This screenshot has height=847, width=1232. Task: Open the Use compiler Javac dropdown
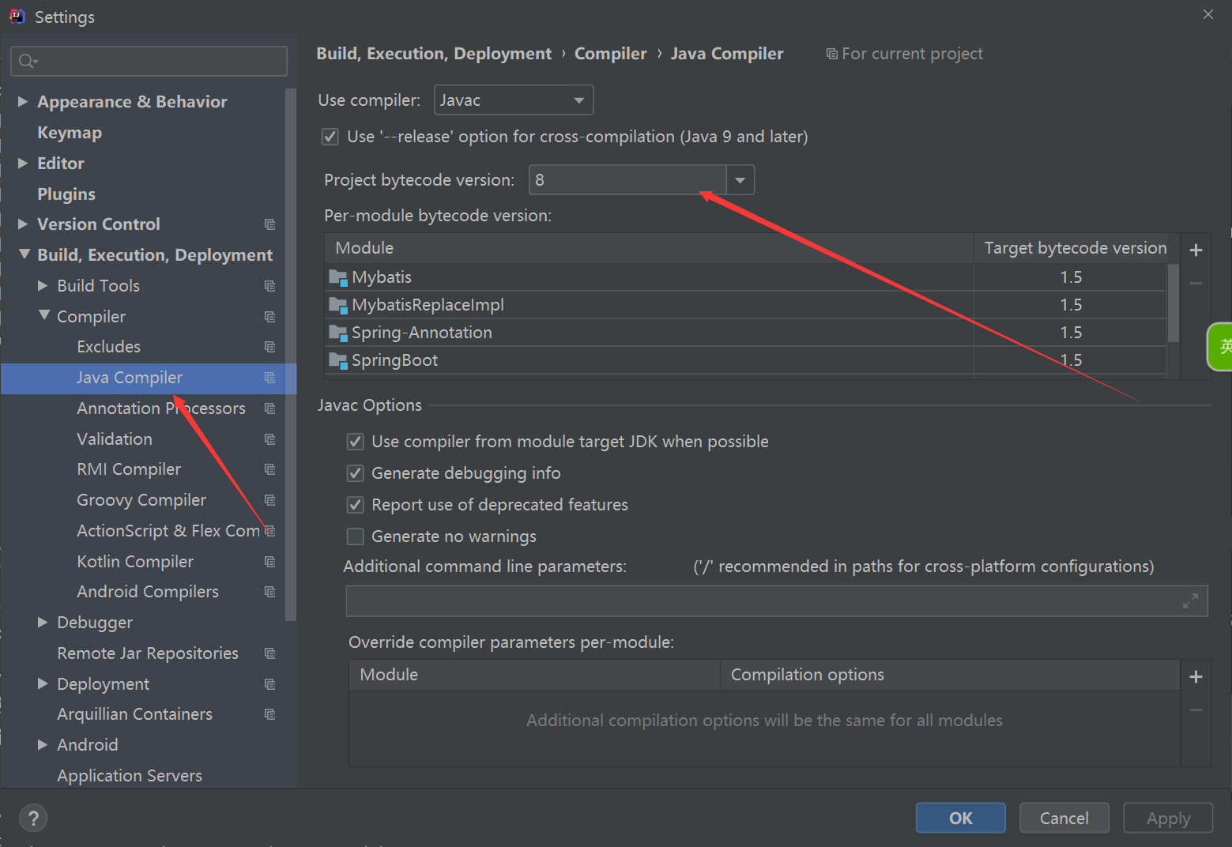tap(514, 100)
